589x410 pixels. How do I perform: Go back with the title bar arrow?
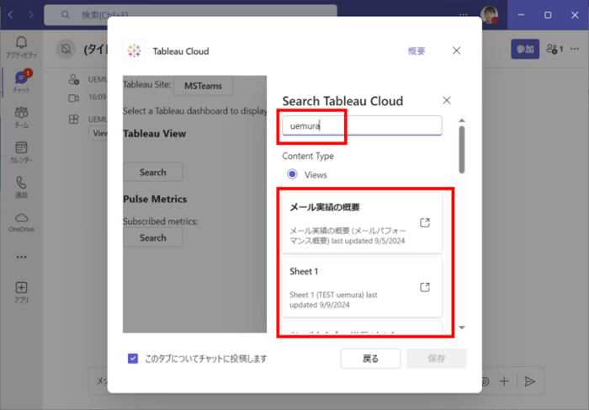10,14
